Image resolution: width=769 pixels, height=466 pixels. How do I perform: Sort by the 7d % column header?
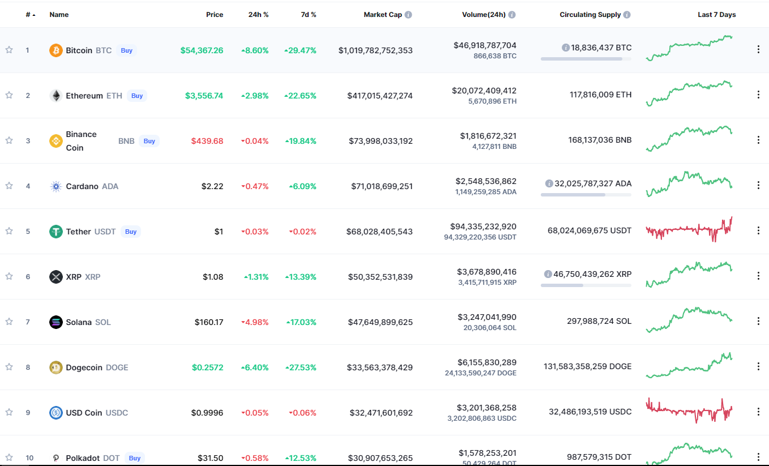[x=309, y=15]
